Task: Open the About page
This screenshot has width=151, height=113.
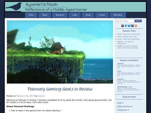Action: 88,15
